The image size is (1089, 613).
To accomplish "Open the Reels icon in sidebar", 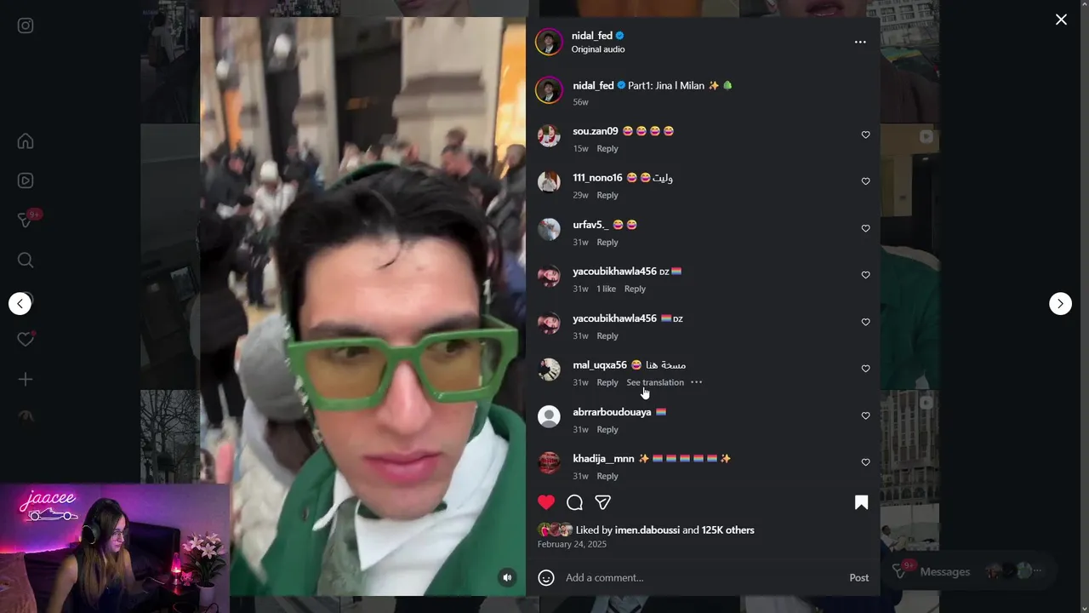I will pos(26,180).
